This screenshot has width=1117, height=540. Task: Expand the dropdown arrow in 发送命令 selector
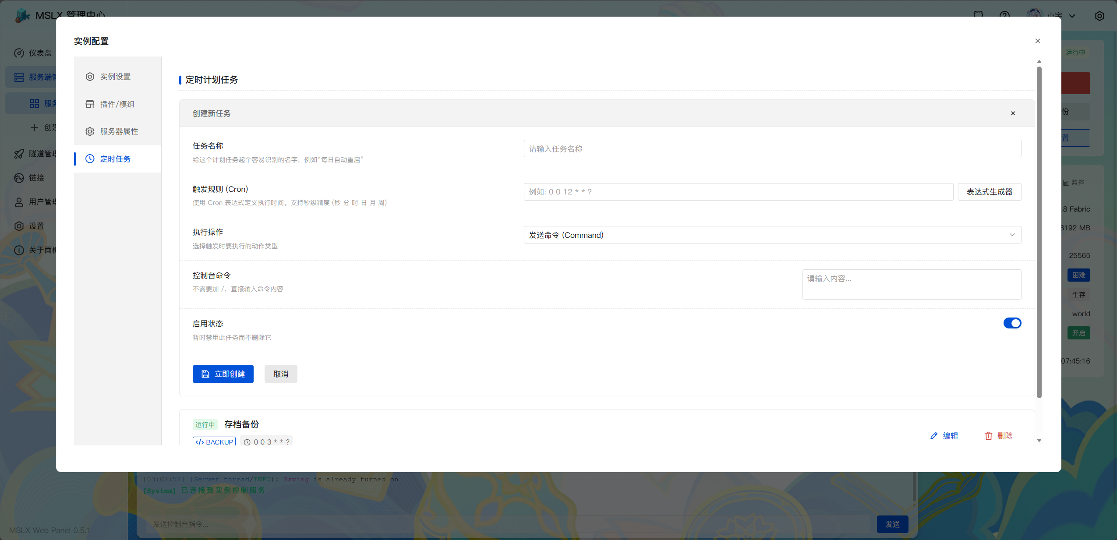1012,235
